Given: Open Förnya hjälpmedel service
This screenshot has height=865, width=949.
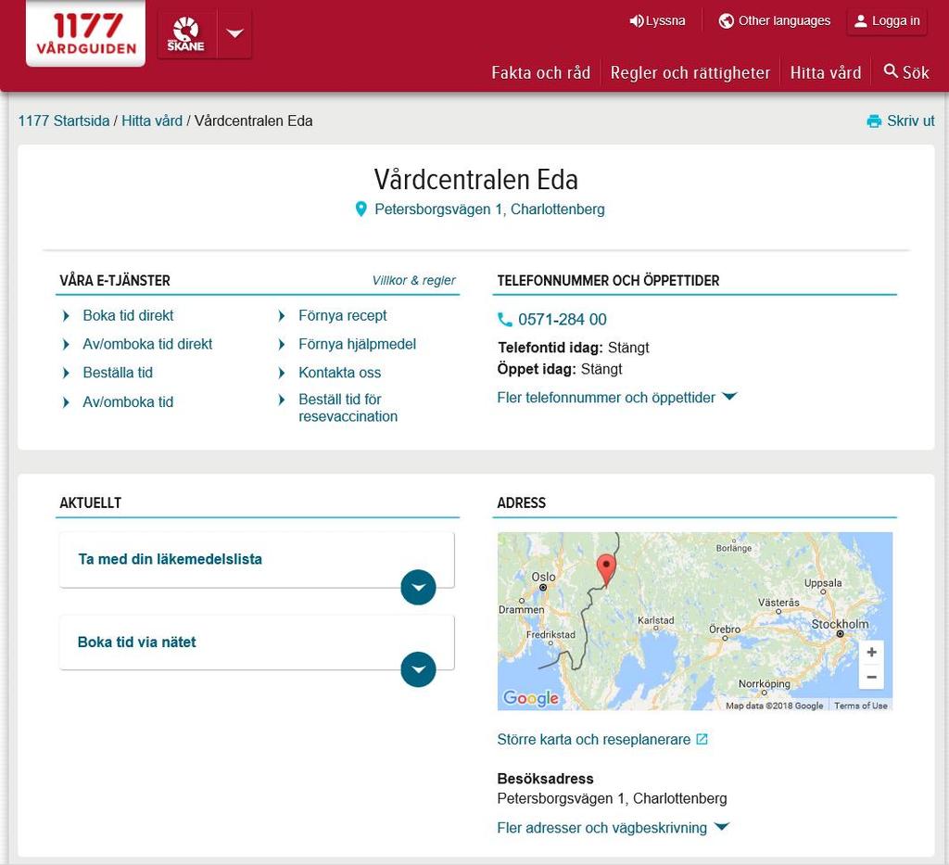Looking at the screenshot, I should [357, 344].
